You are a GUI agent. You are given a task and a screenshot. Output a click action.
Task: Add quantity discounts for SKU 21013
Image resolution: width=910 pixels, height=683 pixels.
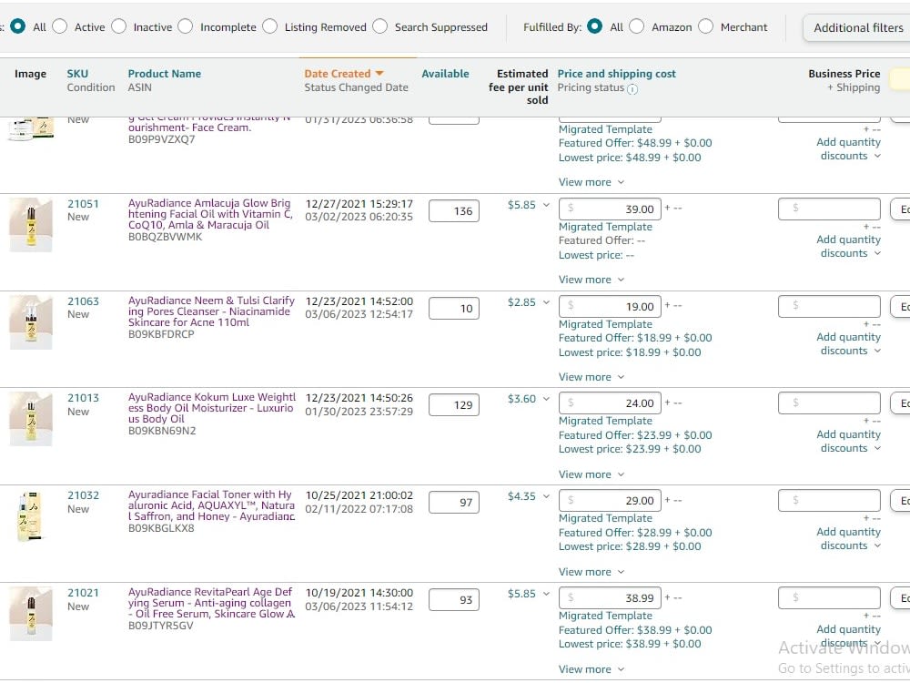pyautogui.click(x=848, y=442)
